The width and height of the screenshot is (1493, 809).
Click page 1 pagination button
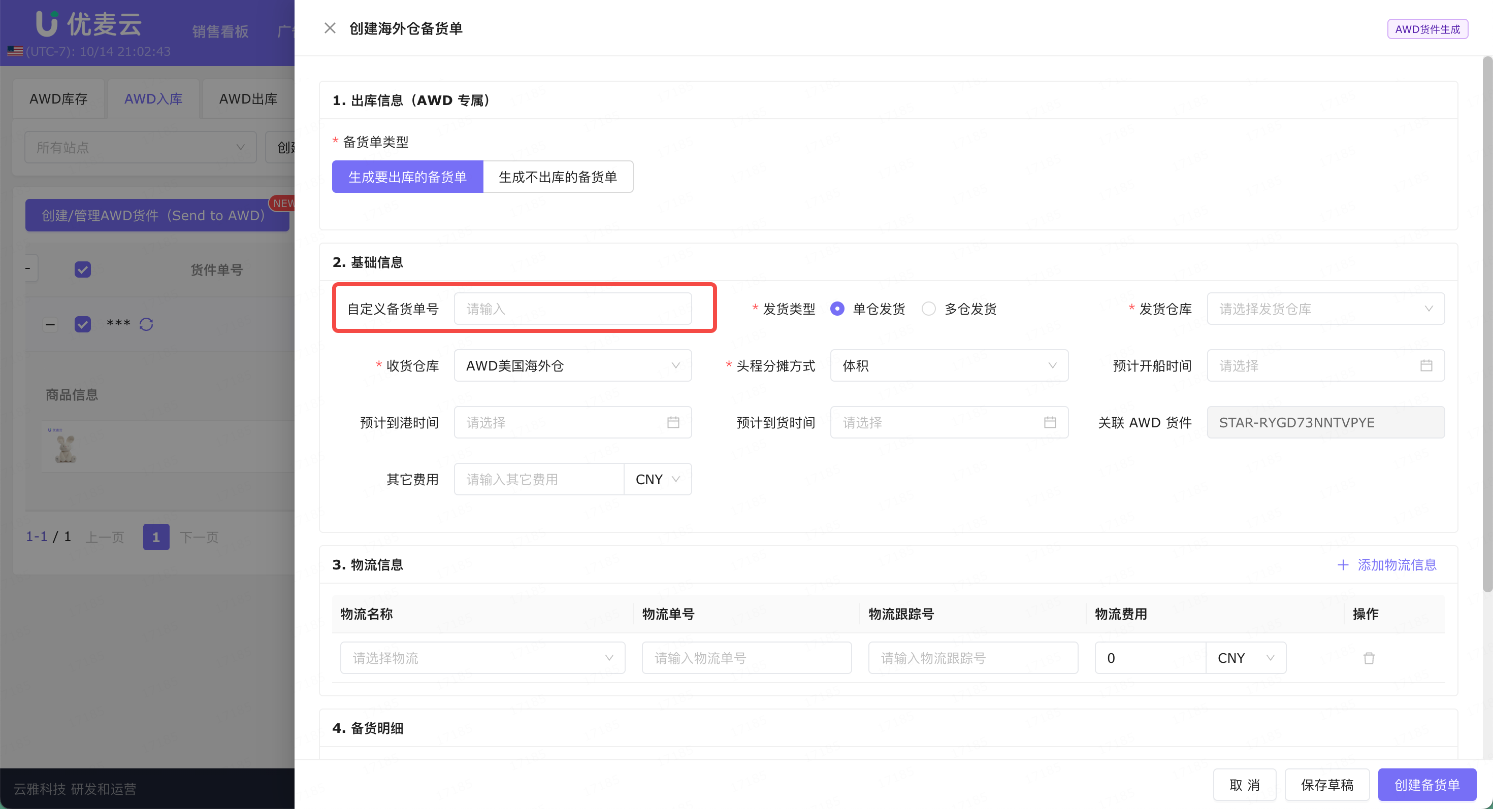tap(156, 537)
